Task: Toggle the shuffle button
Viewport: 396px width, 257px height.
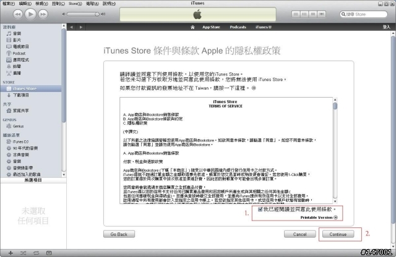Action: point(23,253)
